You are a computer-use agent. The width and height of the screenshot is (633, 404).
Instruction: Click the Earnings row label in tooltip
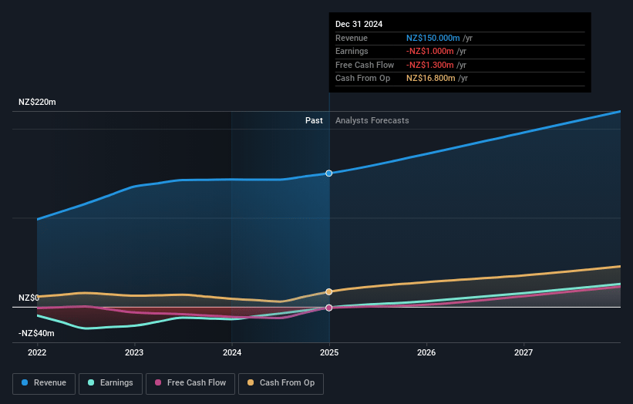(352, 51)
